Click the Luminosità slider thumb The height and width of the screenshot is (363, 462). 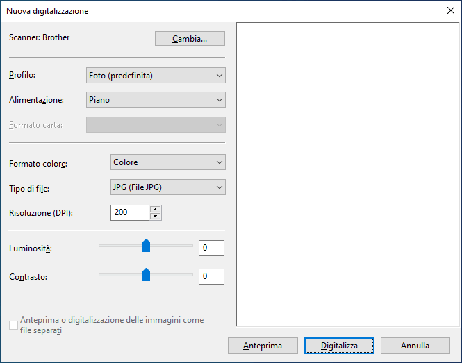coord(146,246)
